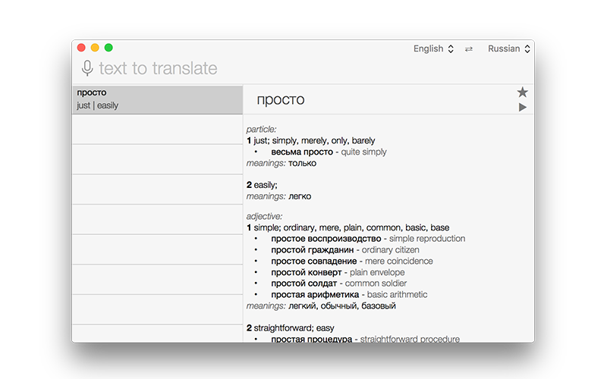Play pronunciation of просто

point(523,107)
